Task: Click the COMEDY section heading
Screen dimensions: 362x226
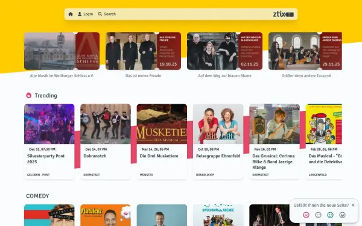Action: point(37,196)
